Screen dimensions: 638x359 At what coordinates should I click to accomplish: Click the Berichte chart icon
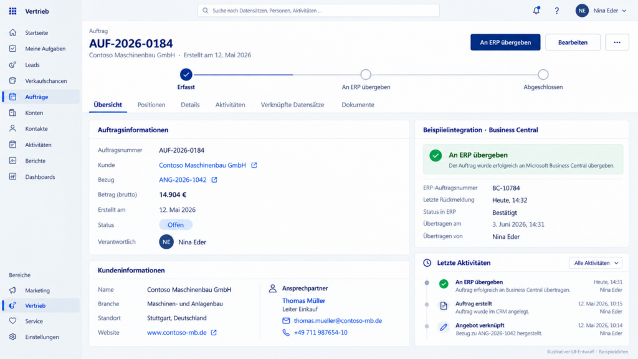(12, 161)
